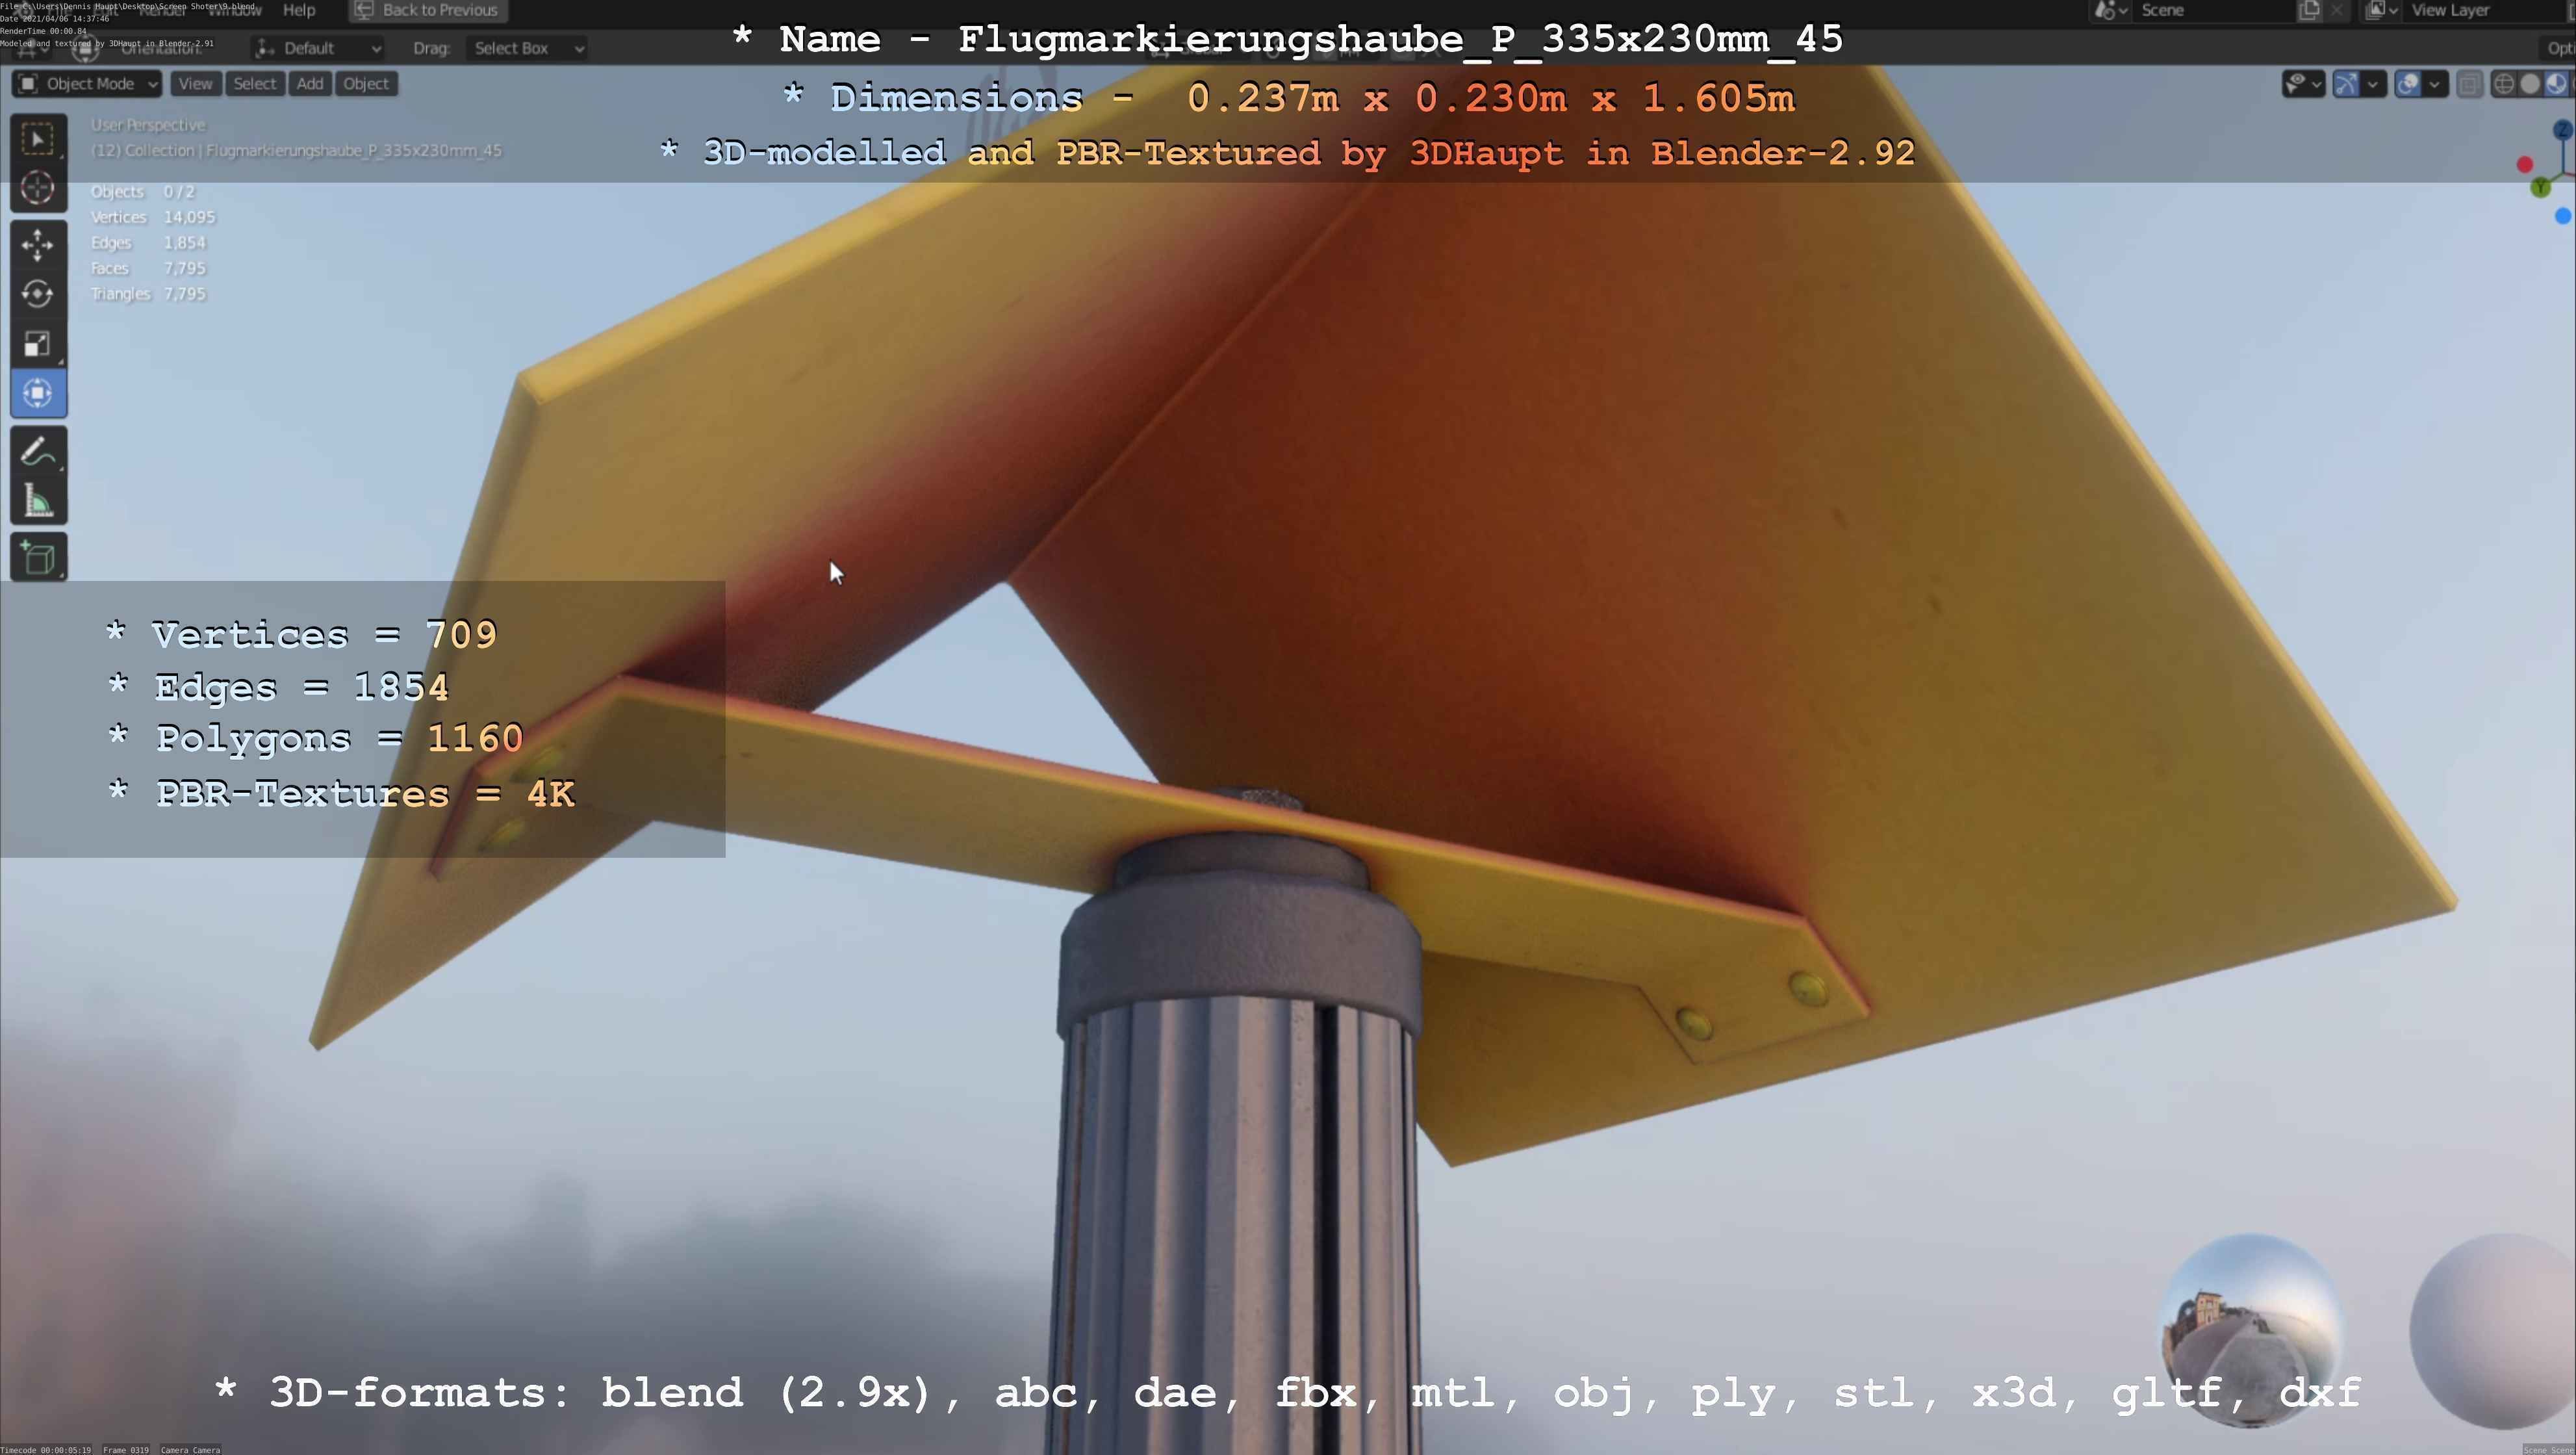2576x1455 pixels.
Task: Select the Rotate tool
Action: pyautogui.click(x=38, y=294)
